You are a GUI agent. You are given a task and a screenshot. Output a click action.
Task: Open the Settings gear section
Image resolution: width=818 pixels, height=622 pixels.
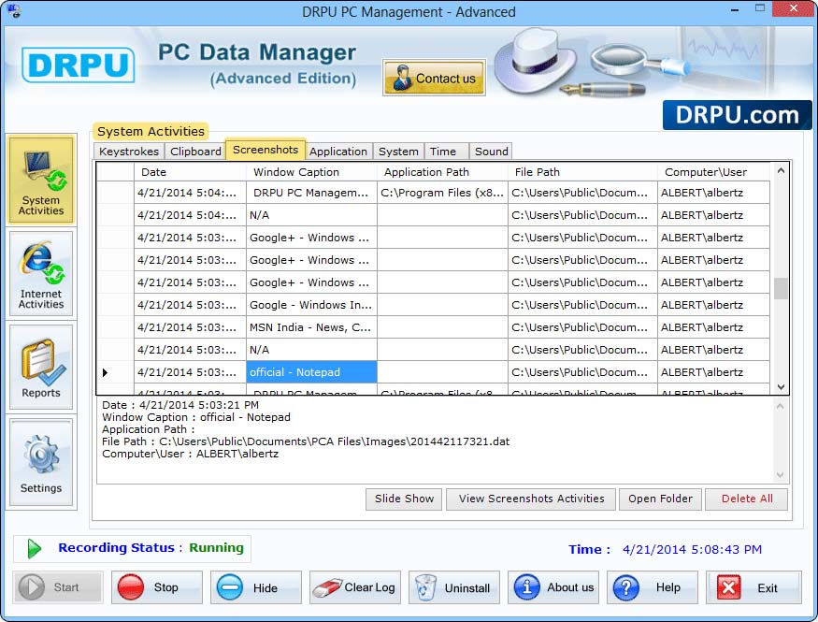pos(41,462)
